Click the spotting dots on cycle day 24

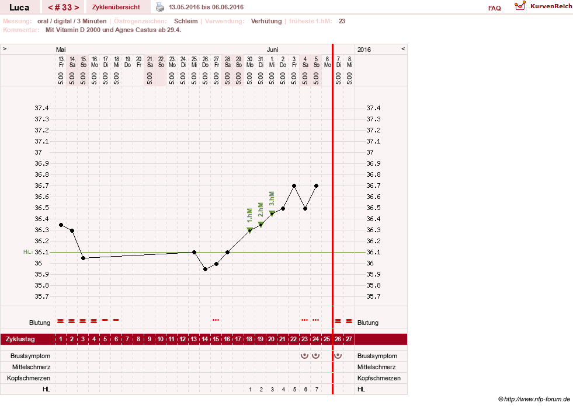[316, 320]
